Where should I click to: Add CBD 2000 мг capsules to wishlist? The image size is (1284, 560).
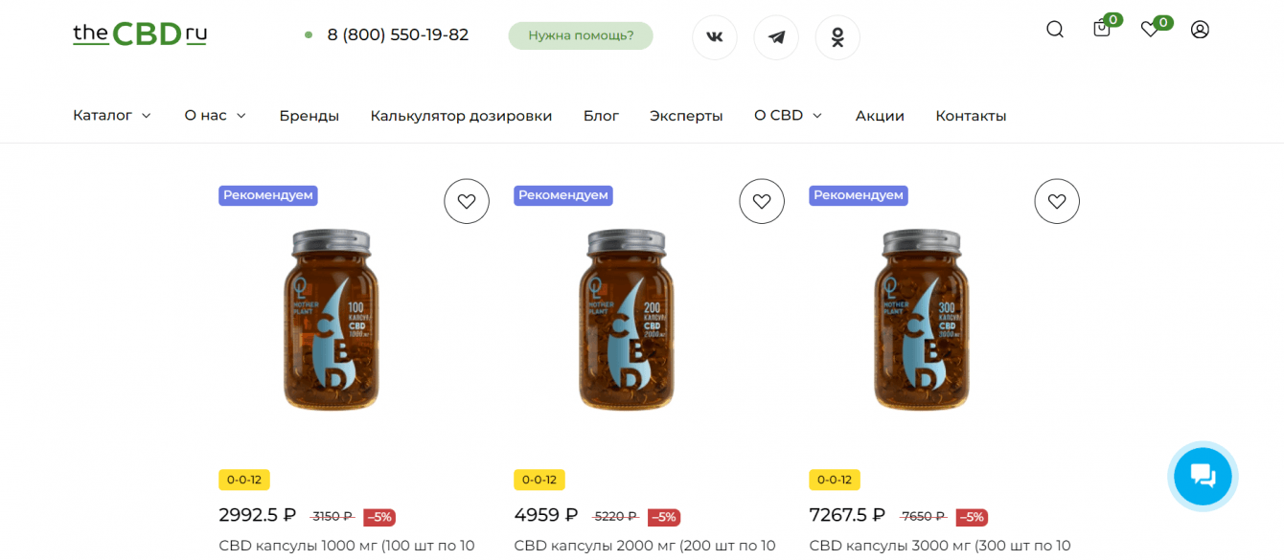(762, 201)
